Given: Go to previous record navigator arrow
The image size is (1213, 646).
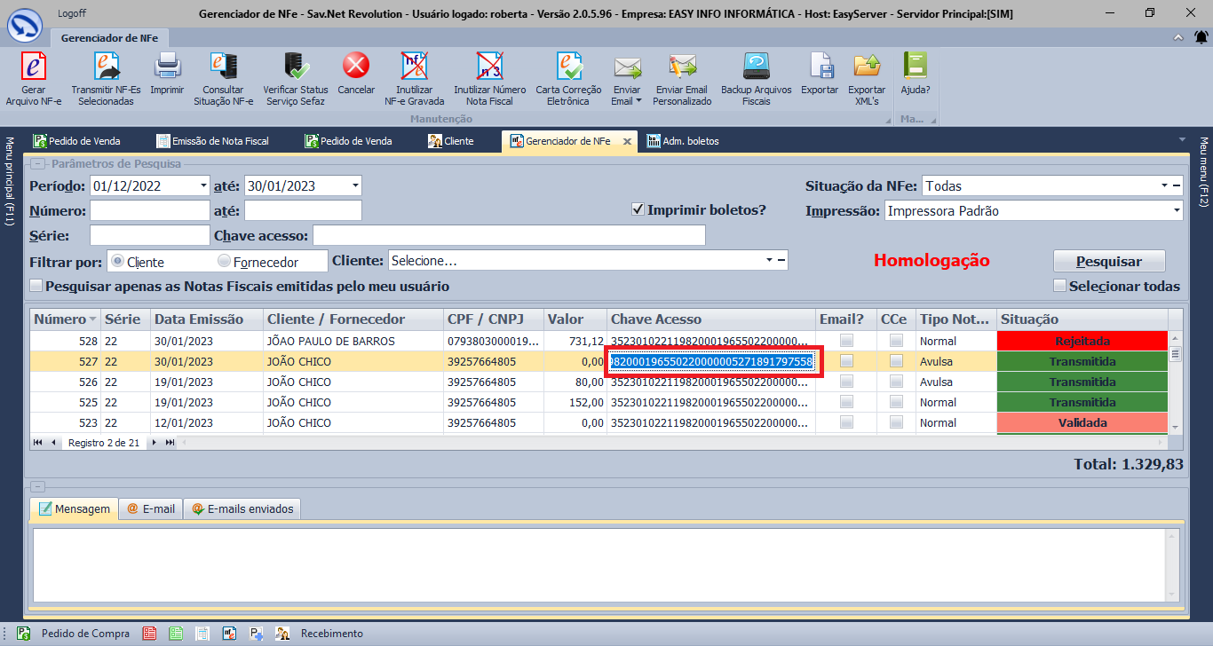Looking at the screenshot, I should 53,442.
